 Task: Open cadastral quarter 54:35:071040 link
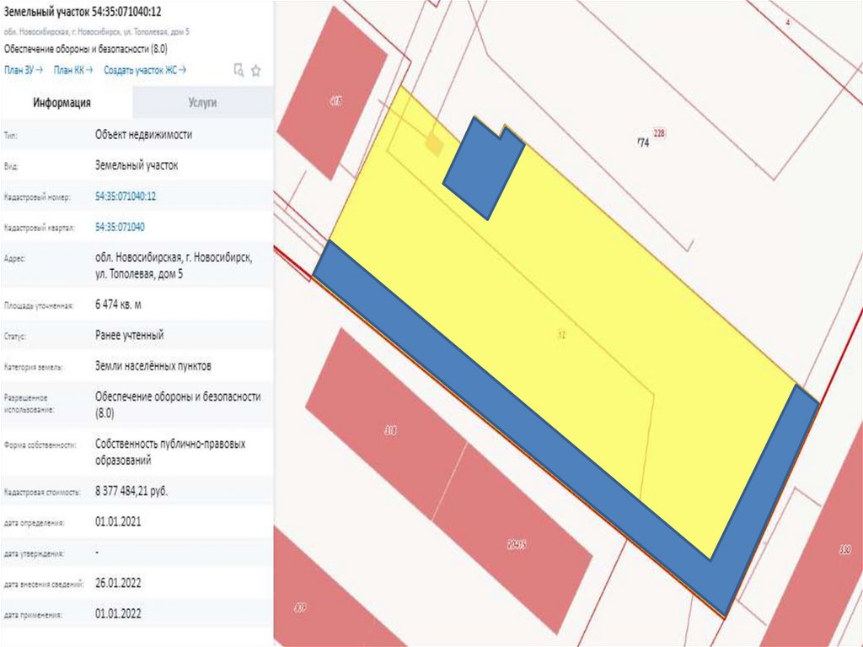pyautogui.click(x=120, y=227)
